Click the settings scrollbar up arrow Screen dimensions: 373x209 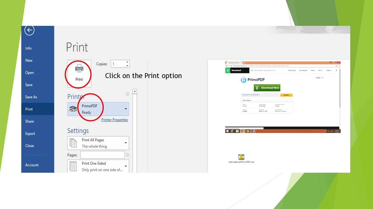tap(135, 91)
